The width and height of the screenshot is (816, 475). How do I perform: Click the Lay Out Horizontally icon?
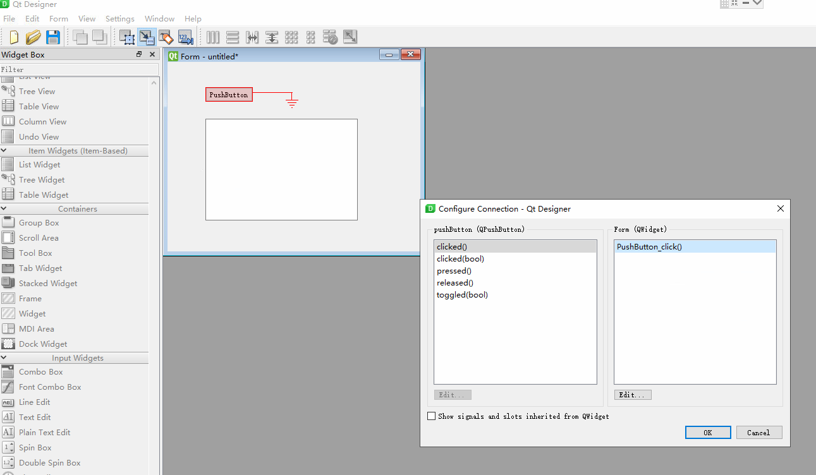click(x=213, y=37)
